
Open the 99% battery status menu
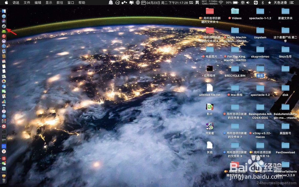coord(230,3)
